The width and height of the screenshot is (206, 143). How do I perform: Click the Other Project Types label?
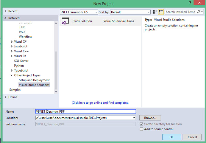coord(27,75)
